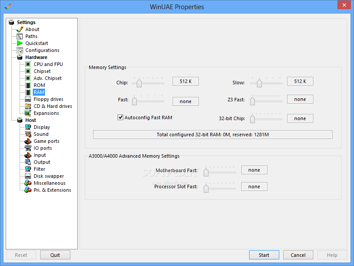354x266 pixels.
Task: Click the Cancel button
Action: [298, 255]
